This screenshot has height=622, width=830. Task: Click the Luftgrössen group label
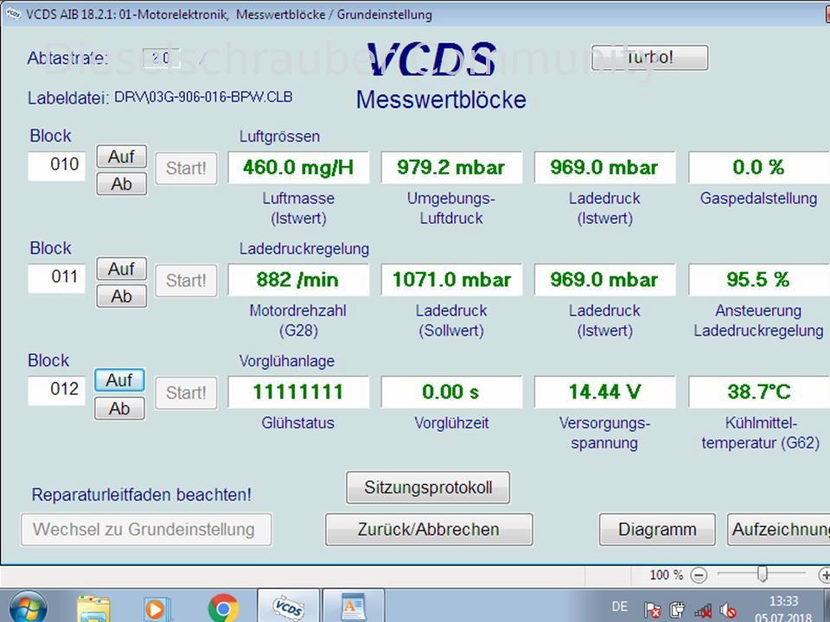click(x=279, y=136)
